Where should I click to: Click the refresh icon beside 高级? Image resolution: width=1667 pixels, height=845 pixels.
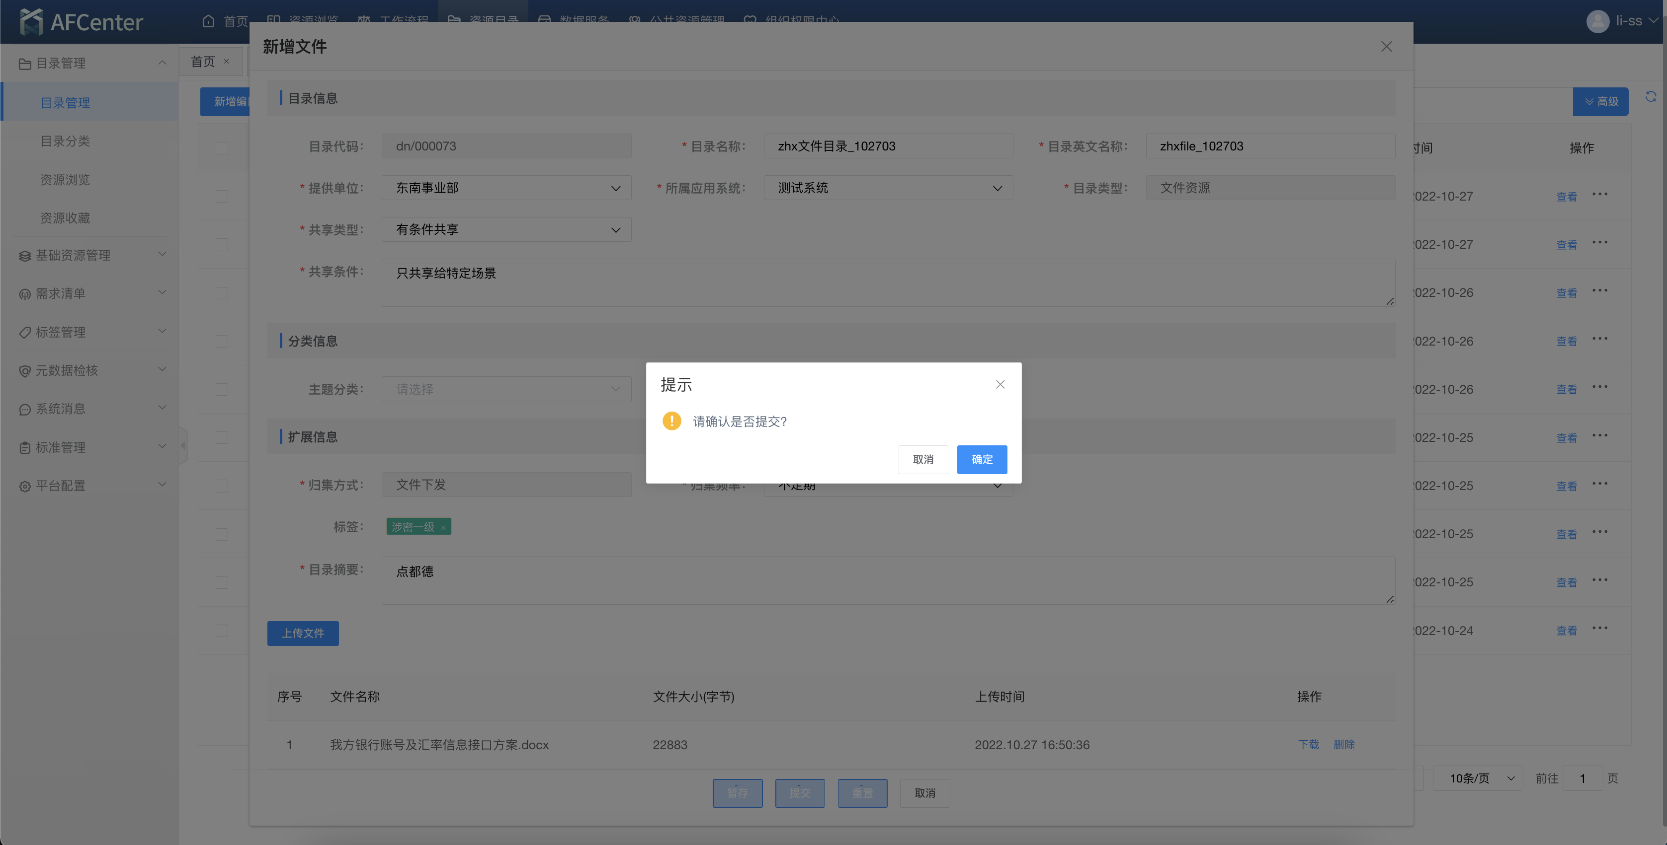coord(1650,97)
